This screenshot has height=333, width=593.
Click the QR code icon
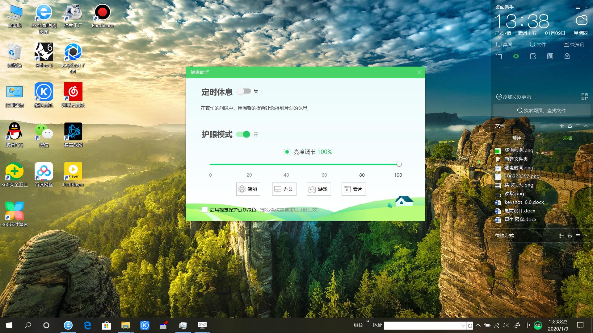point(584,97)
